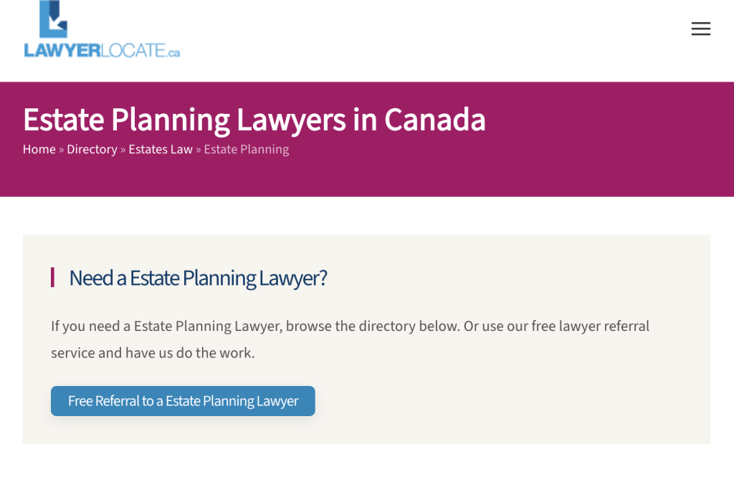Click the Estate Planning Lawyers in Canada heading
This screenshot has height=482, width=734.
tap(254, 120)
